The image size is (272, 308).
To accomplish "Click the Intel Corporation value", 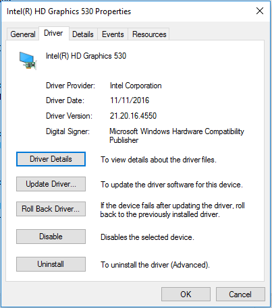I will pos(136,86).
